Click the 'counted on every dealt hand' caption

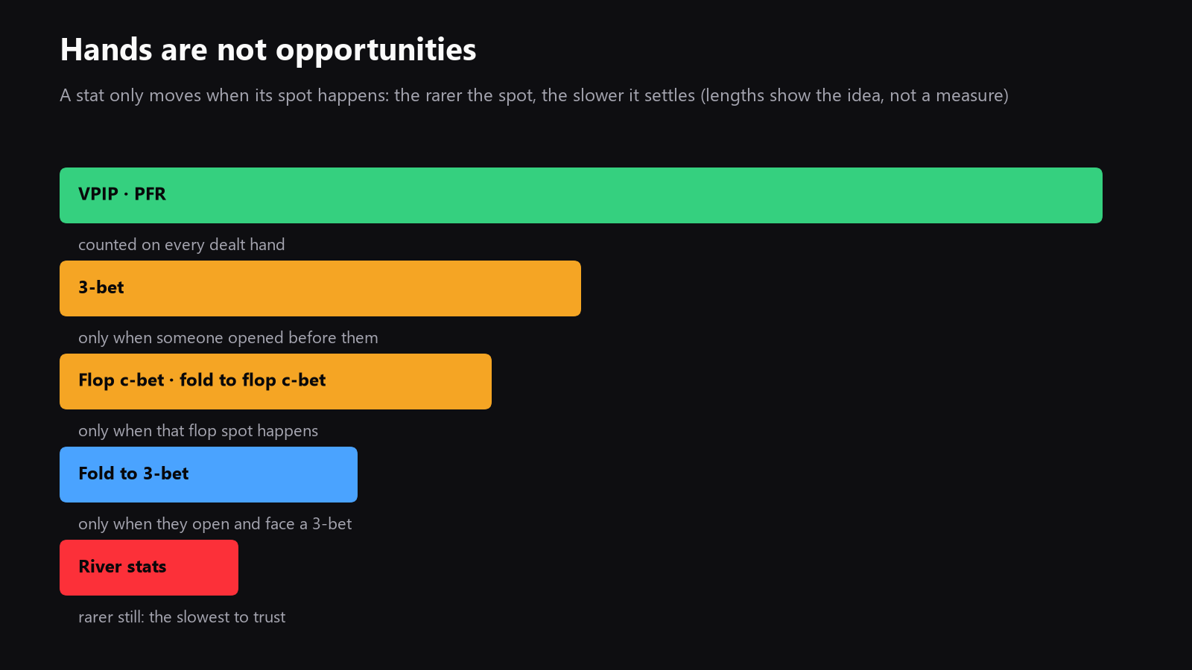(182, 245)
